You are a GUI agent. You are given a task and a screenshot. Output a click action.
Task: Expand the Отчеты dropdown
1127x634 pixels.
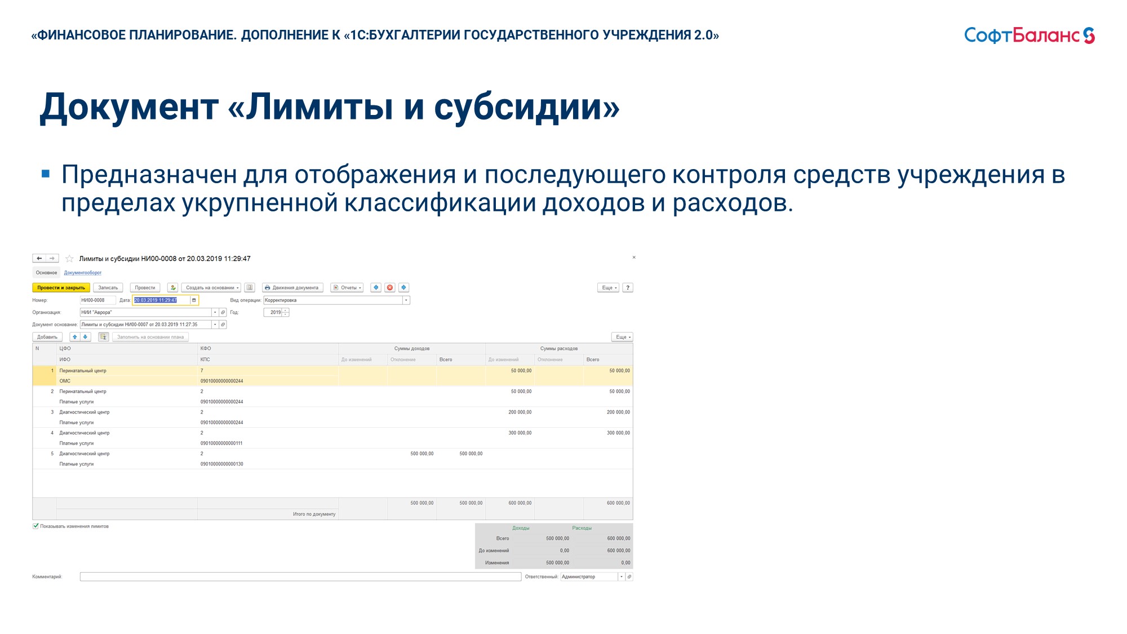coord(347,287)
